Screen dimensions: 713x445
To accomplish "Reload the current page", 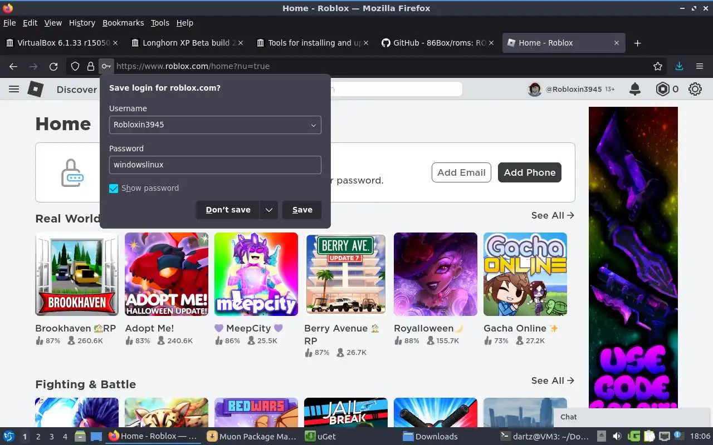I will click(x=53, y=66).
